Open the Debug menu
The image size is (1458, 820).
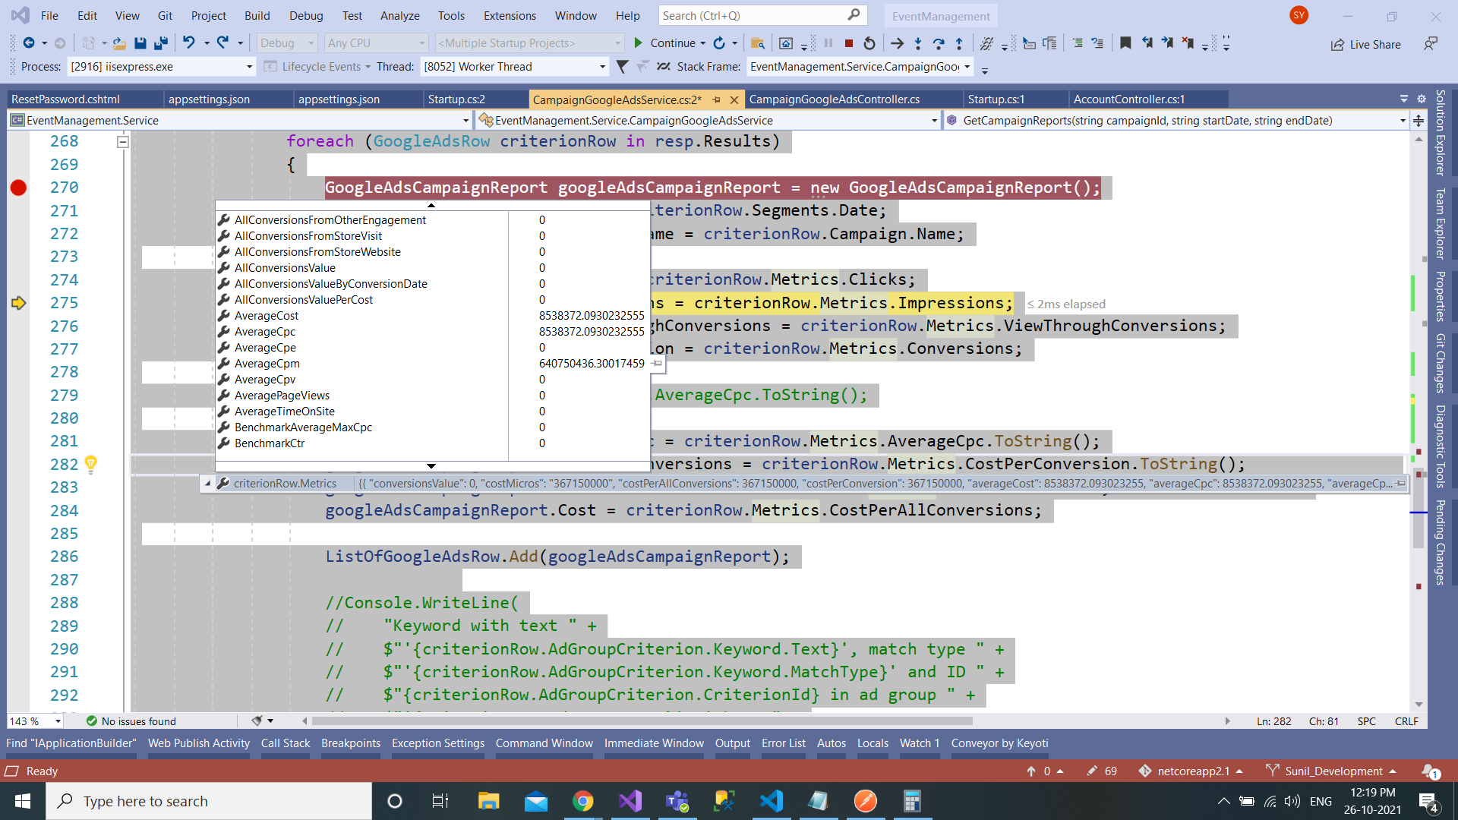305,15
